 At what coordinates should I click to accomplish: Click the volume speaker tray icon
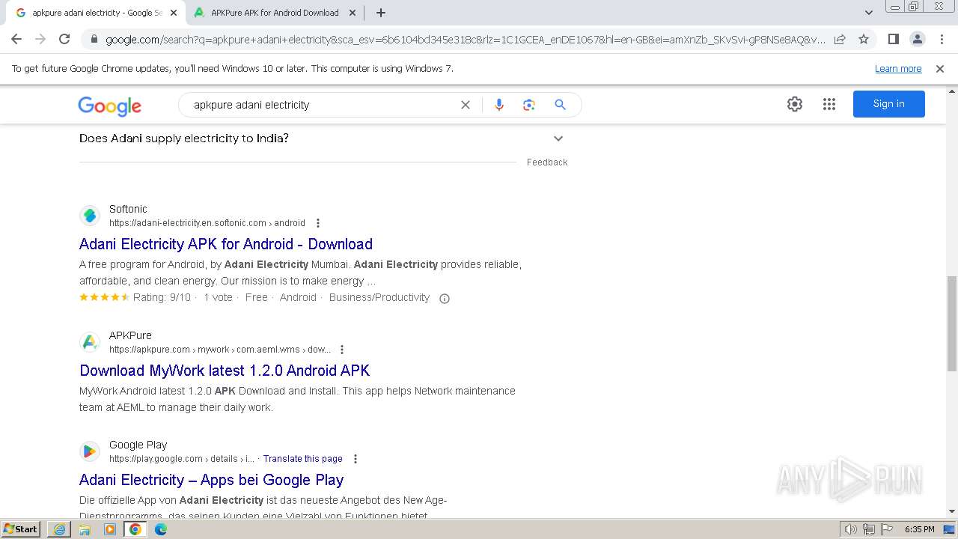[x=850, y=529]
